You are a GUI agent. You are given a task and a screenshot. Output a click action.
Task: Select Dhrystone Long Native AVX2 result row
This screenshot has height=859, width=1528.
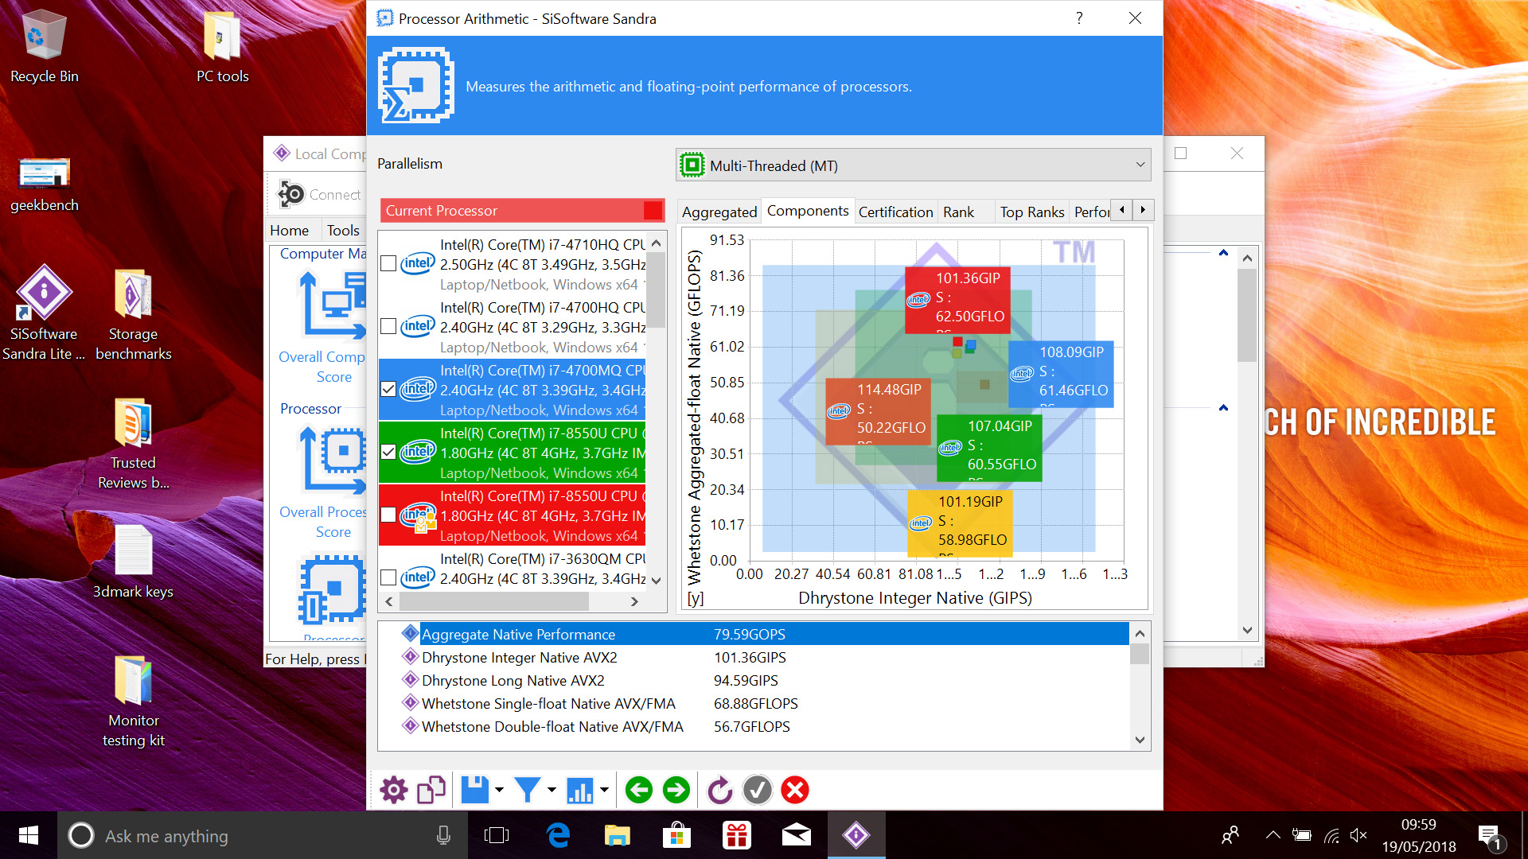pyautogui.click(x=513, y=681)
